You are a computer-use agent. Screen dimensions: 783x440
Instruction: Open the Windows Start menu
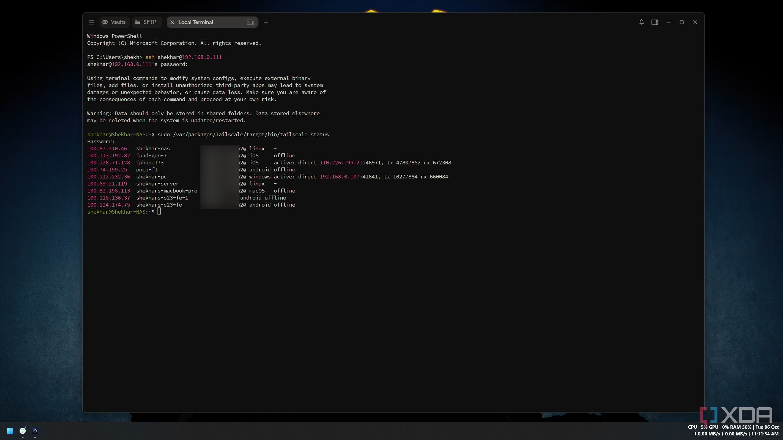[10, 431]
